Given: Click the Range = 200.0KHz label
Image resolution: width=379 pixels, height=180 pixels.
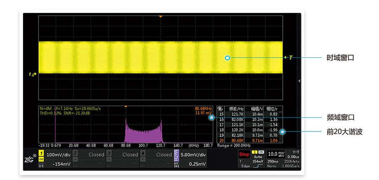Looking at the screenshot, I should tap(234, 146).
